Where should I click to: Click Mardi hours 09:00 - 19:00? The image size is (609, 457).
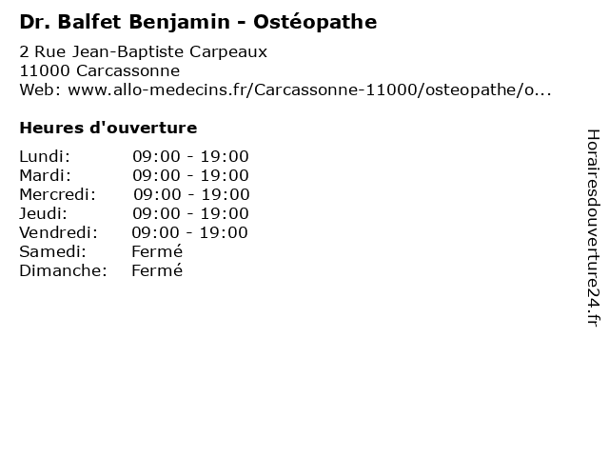point(190,175)
